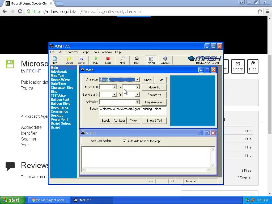The width and height of the screenshot is (272, 204).
Task: Click the MASH Bellcraft.com logo
Action: (205, 60)
